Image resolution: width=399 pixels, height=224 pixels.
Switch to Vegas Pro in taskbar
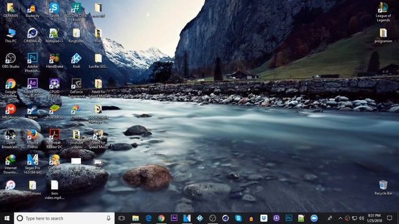coord(187,218)
